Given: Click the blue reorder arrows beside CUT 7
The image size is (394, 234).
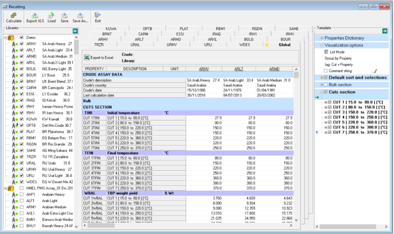Looking at the screenshot, I should tap(317, 132).
